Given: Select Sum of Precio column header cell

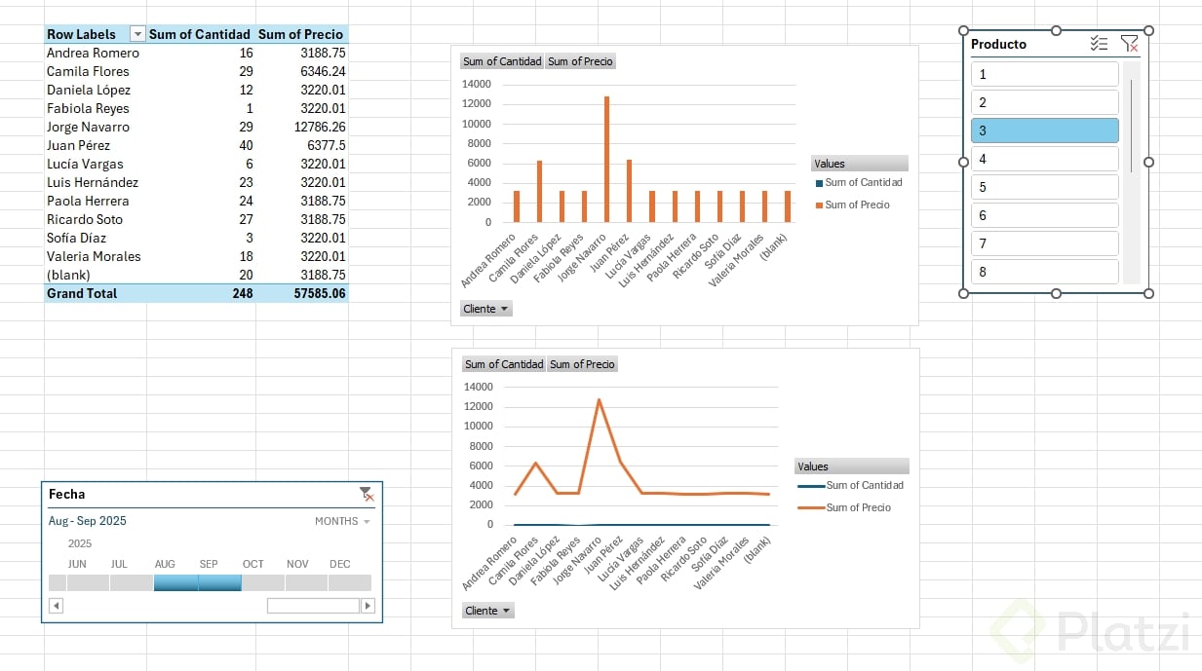Looking at the screenshot, I should 300,34.
